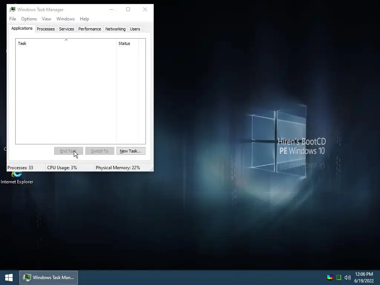Switch to the Services tab
This screenshot has width=380, height=285.
click(x=66, y=29)
